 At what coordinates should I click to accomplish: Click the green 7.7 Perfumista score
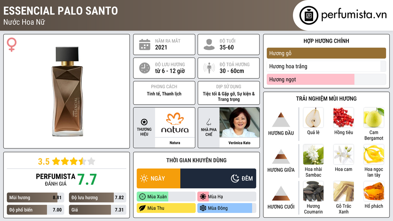tap(87, 180)
